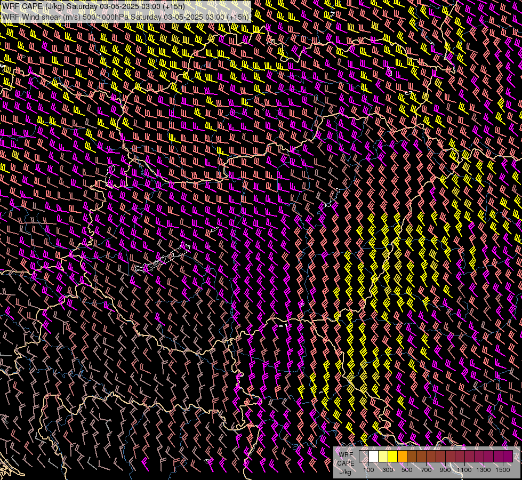
Task: Click the legend label '1300'
Action: 484,470
